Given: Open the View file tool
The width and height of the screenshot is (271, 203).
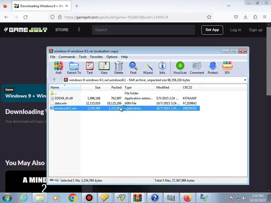Looking at the screenshot, I should pyautogui.click(x=104, y=68).
